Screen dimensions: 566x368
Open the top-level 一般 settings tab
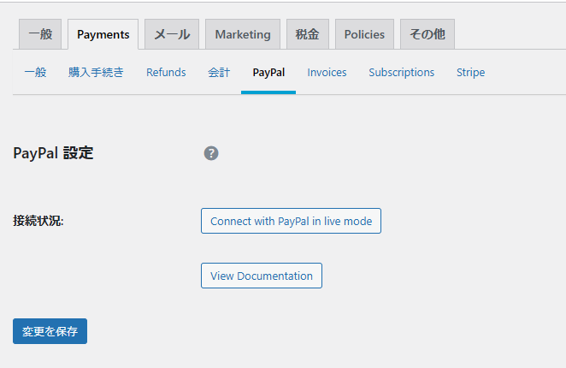[x=40, y=34]
